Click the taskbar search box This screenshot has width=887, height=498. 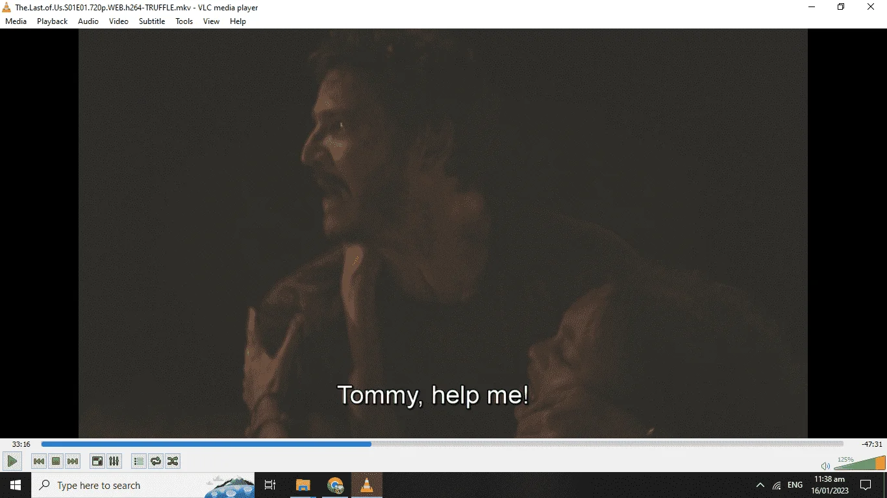(x=143, y=485)
